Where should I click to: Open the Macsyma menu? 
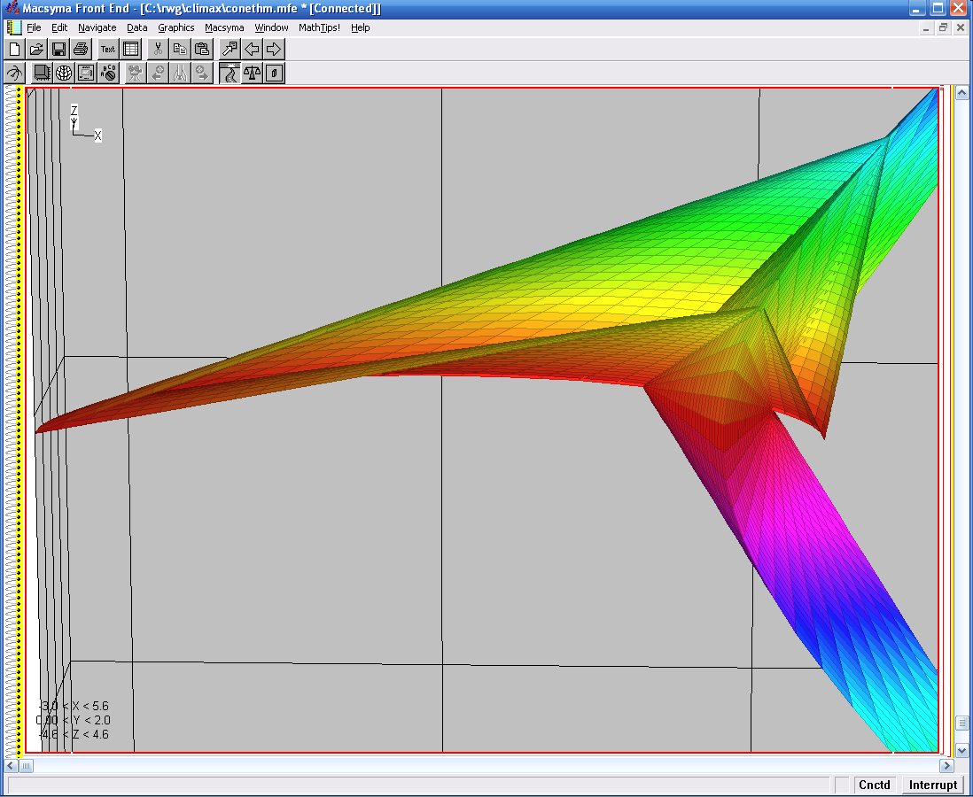coord(224,27)
